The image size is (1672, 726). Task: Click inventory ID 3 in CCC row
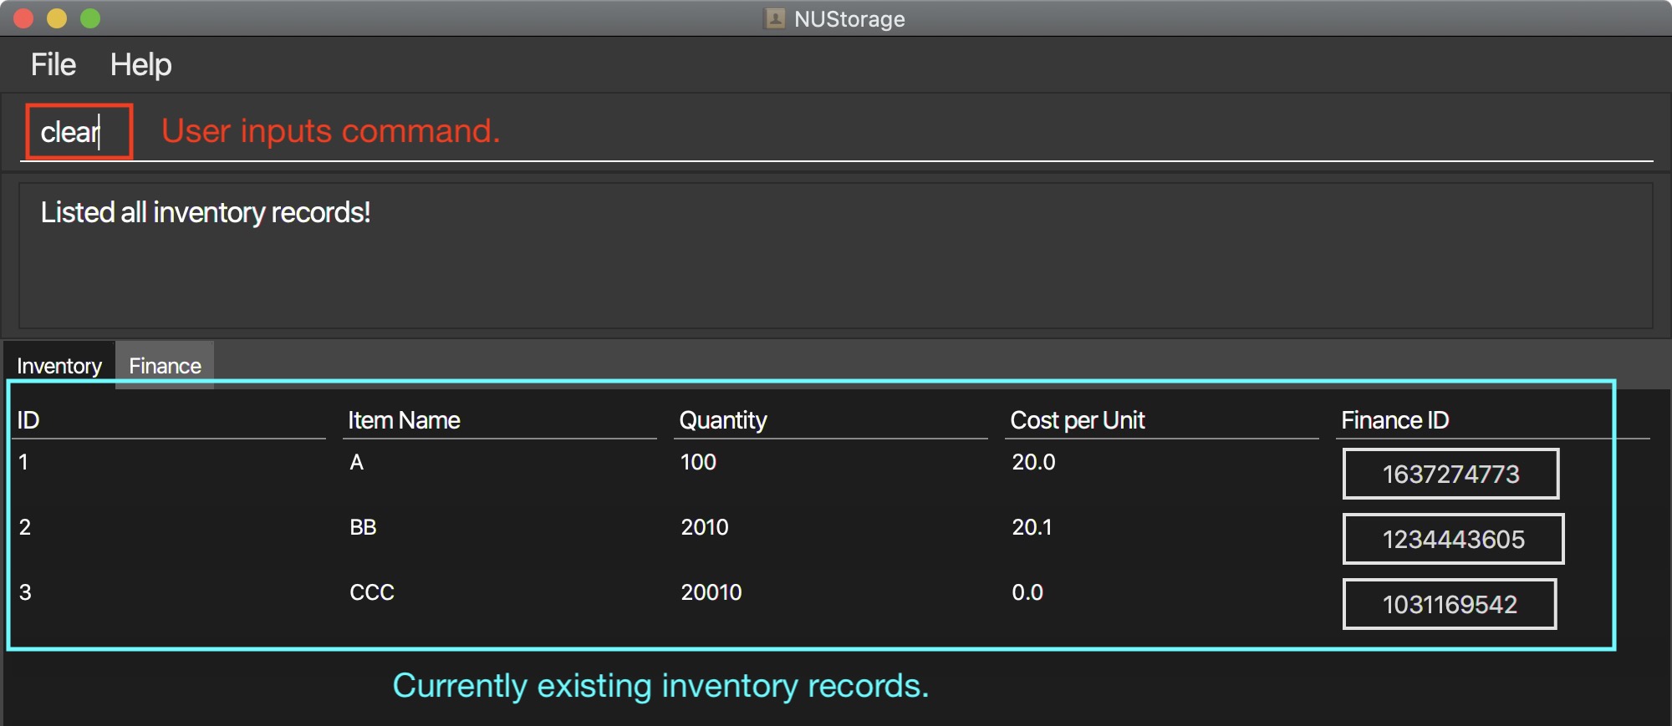point(25,592)
